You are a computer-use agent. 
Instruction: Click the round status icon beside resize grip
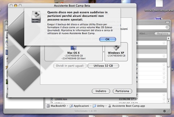point(164,111)
